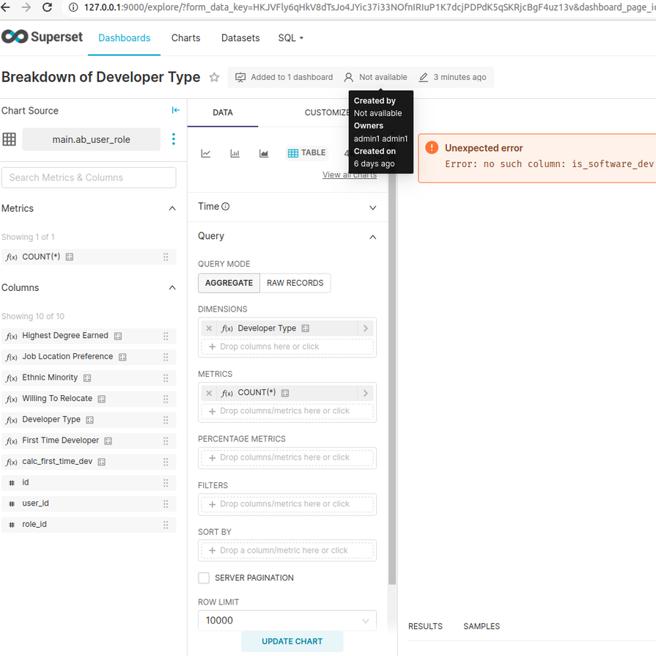Select the area chart type icon
Viewport: 656px width, 656px height.
pos(264,153)
